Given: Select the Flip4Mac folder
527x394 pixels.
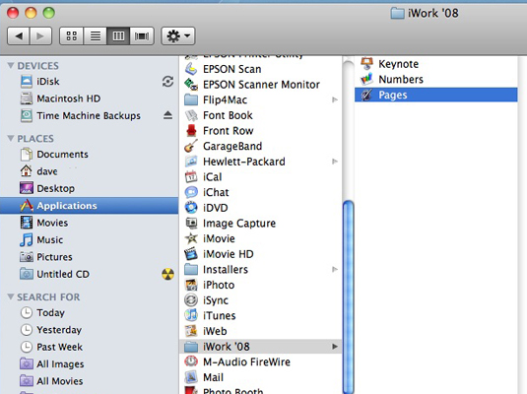Looking at the screenshot, I should (x=261, y=99).
